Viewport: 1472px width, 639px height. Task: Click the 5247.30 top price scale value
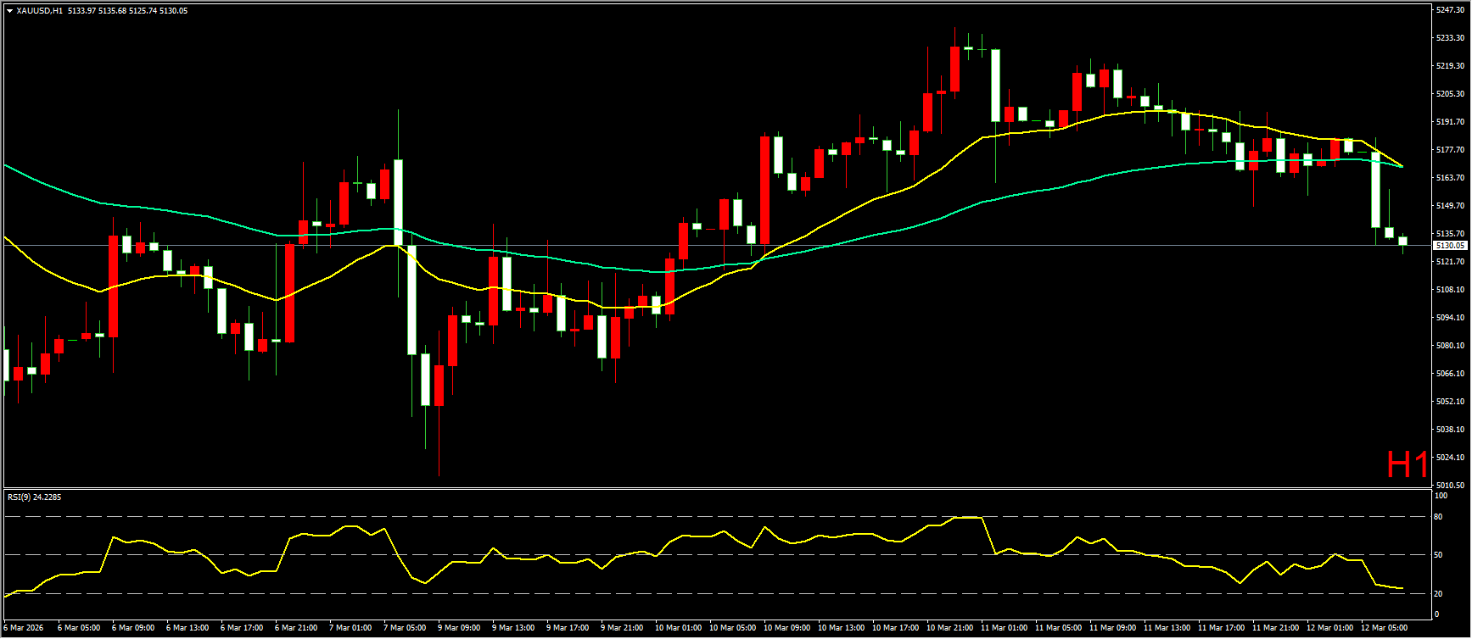[1449, 10]
